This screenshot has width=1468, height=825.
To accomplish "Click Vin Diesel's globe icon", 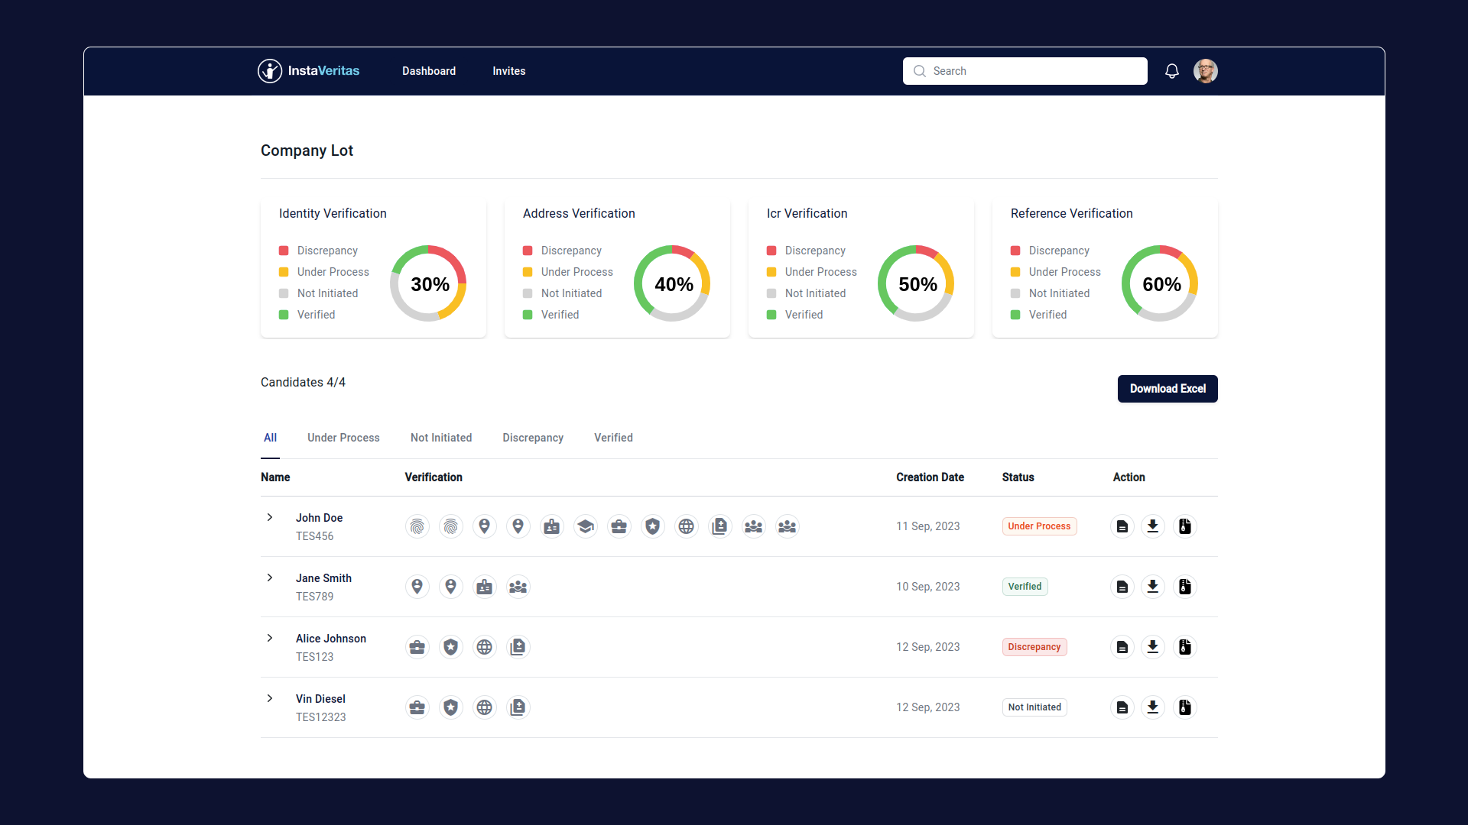I will pyautogui.click(x=485, y=707).
